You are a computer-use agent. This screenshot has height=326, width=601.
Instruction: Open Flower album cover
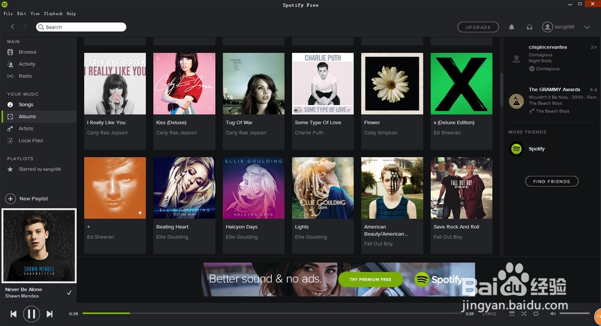[392, 83]
